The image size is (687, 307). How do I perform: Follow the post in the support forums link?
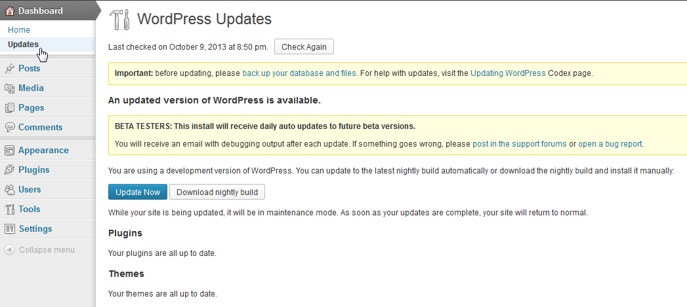pos(519,144)
